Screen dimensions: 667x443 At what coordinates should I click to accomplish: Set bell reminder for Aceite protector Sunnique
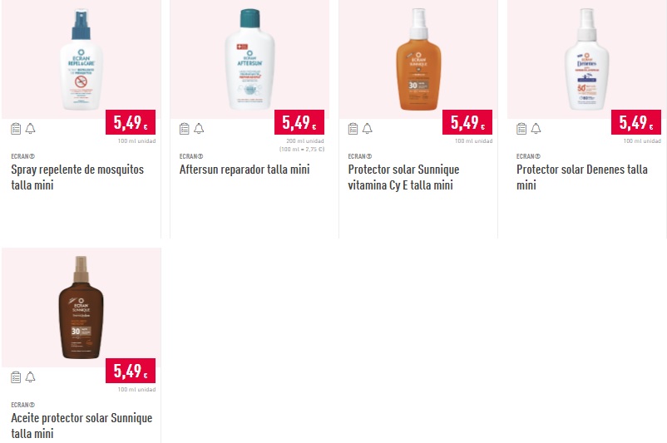tap(30, 377)
